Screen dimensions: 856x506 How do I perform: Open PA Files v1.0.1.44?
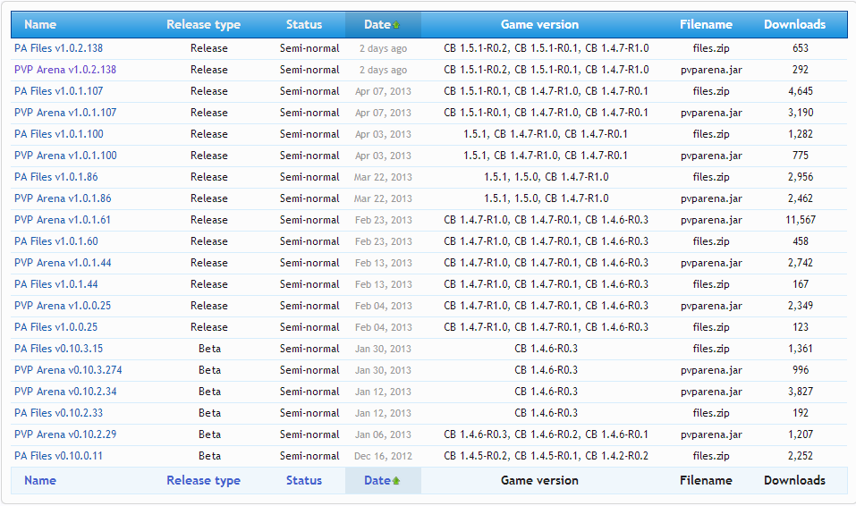tap(56, 284)
